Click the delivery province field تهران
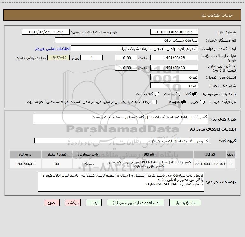 [x=174, y=77]
